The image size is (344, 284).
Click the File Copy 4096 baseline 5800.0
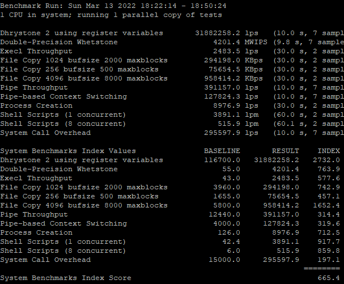[227, 205]
